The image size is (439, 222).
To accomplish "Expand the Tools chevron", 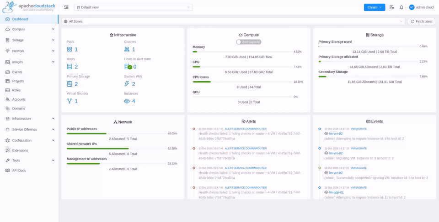I will click(x=53, y=160).
